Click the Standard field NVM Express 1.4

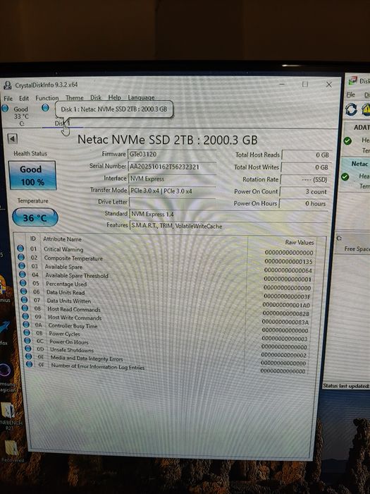pos(229,215)
